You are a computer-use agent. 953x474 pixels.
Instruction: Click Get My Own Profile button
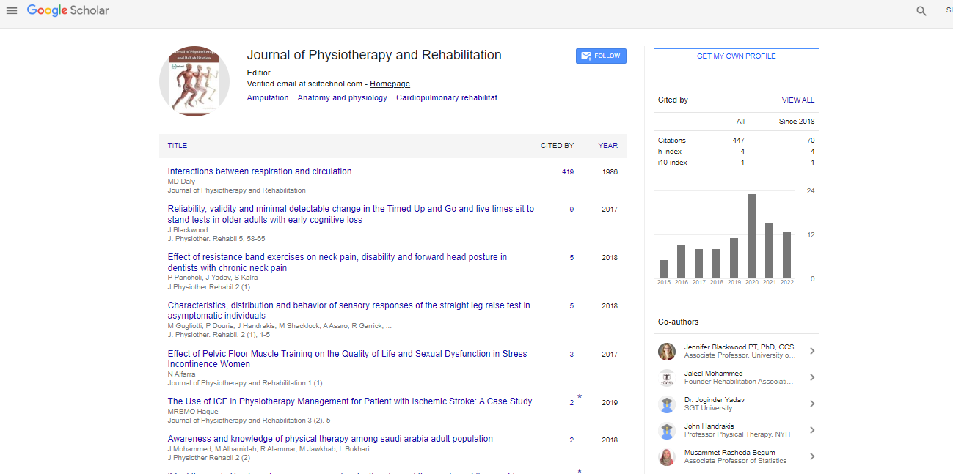[x=736, y=56]
